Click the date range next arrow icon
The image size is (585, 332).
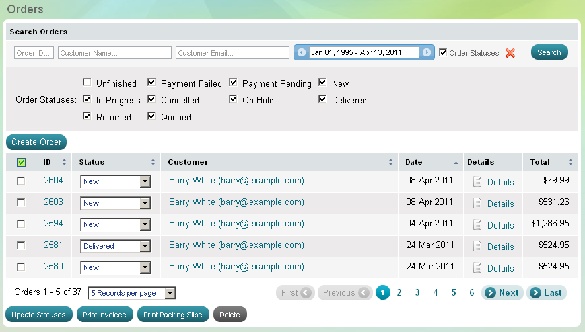tap(426, 52)
